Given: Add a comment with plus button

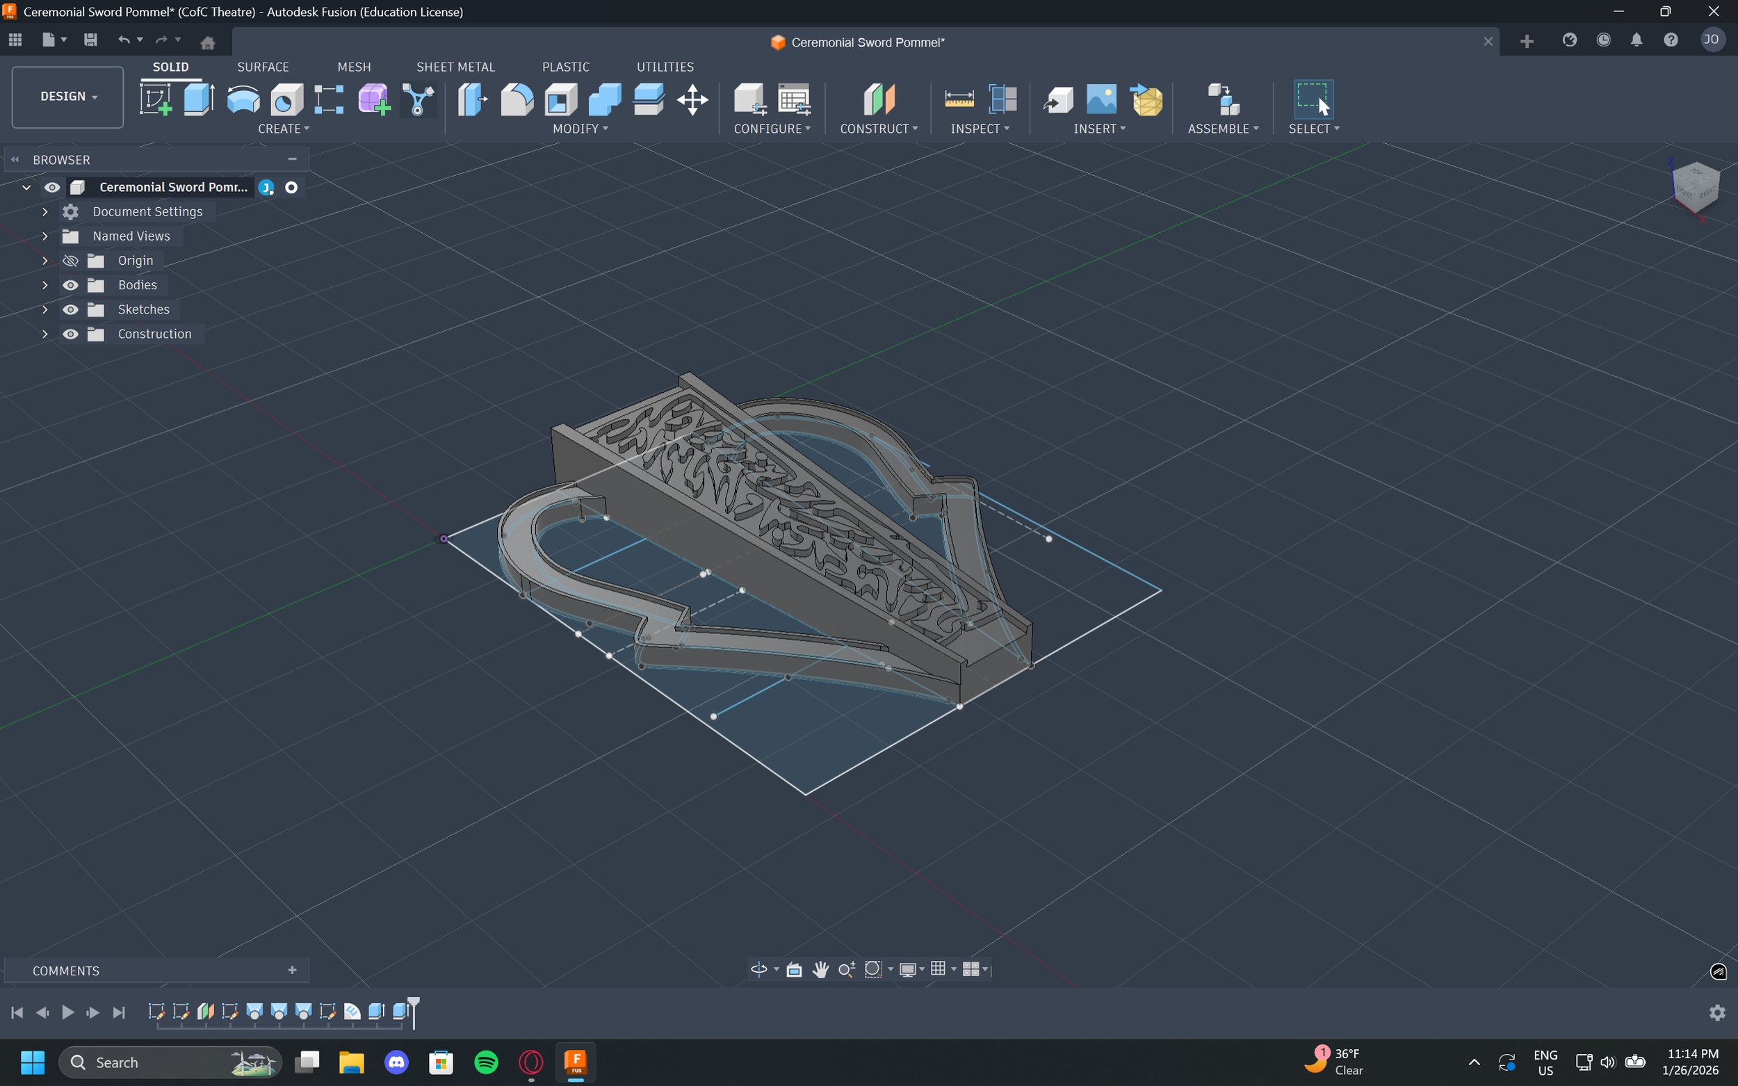Looking at the screenshot, I should click(x=292, y=971).
